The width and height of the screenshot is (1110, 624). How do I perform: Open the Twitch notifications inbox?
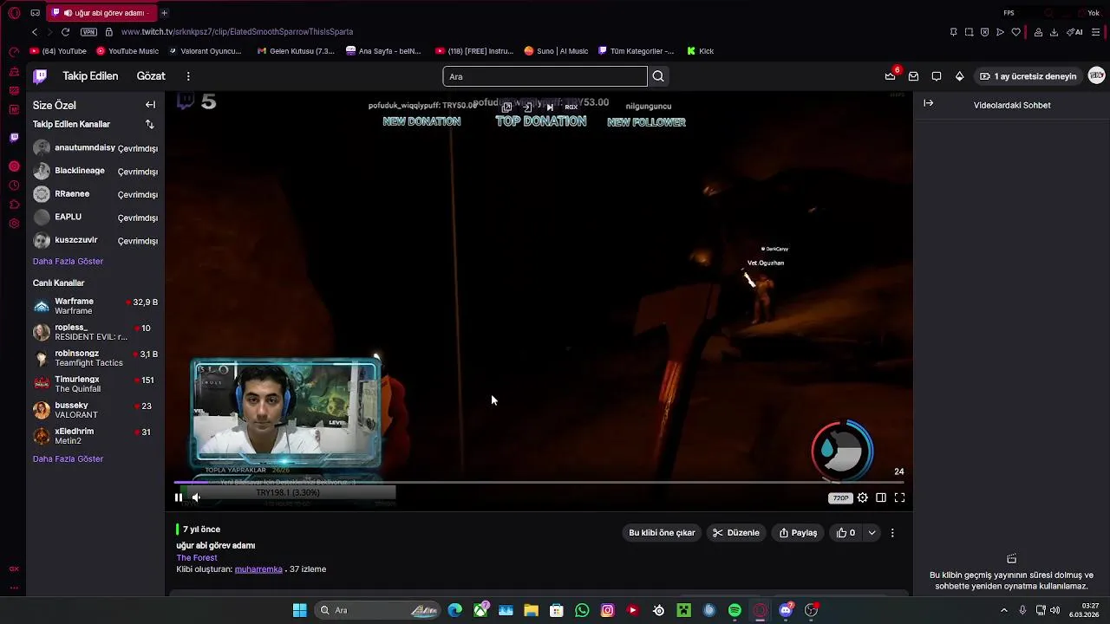pyautogui.click(x=913, y=76)
